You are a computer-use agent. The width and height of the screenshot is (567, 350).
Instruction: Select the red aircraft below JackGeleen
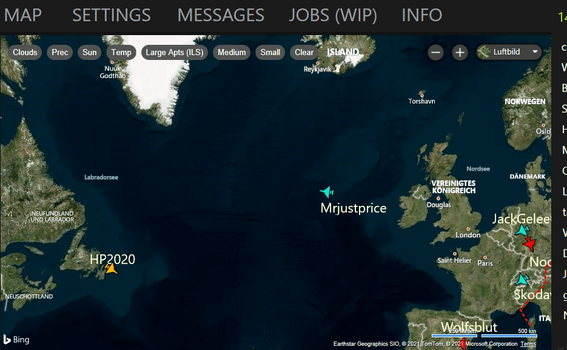(529, 244)
